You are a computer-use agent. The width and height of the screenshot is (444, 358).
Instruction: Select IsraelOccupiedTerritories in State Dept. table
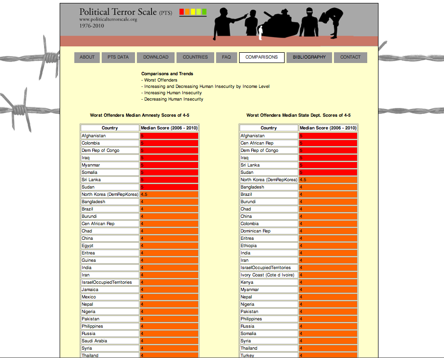[269, 268]
